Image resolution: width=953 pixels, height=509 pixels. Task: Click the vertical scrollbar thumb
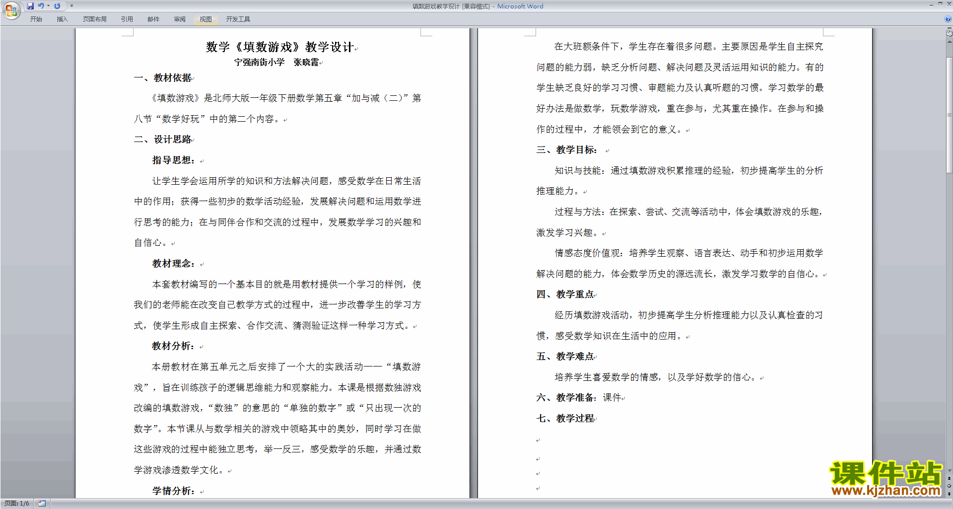[x=949, y=115]
